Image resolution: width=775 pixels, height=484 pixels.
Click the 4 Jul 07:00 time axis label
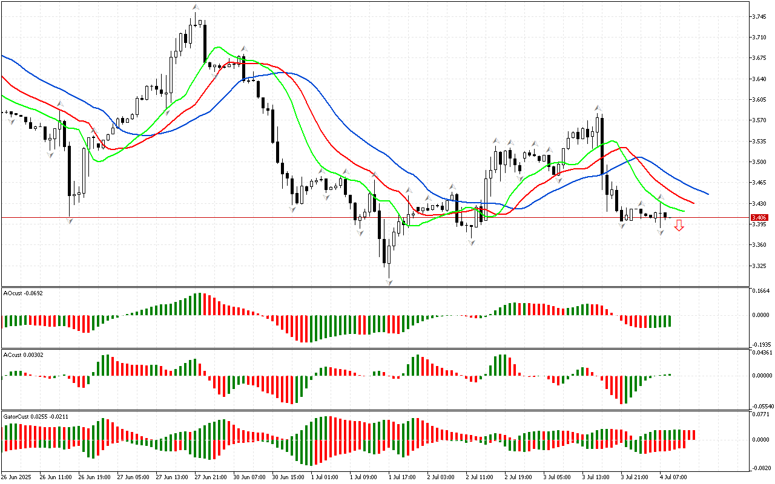pos(674,477)
